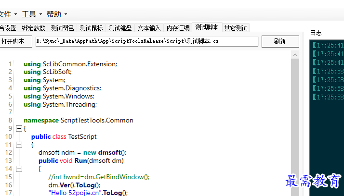Click the 帮助 menu dropdown arrow

66,14
